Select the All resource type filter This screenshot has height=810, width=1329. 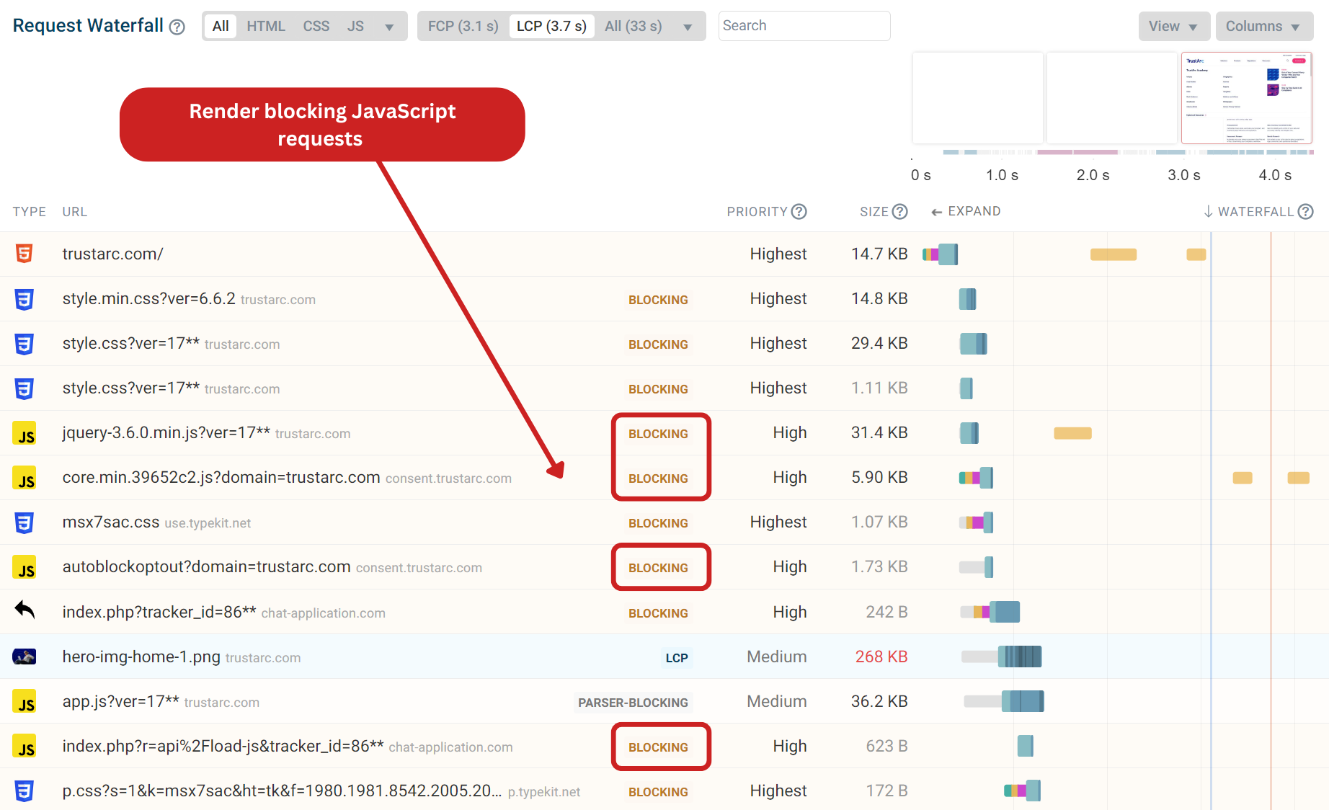pos(221,26)
